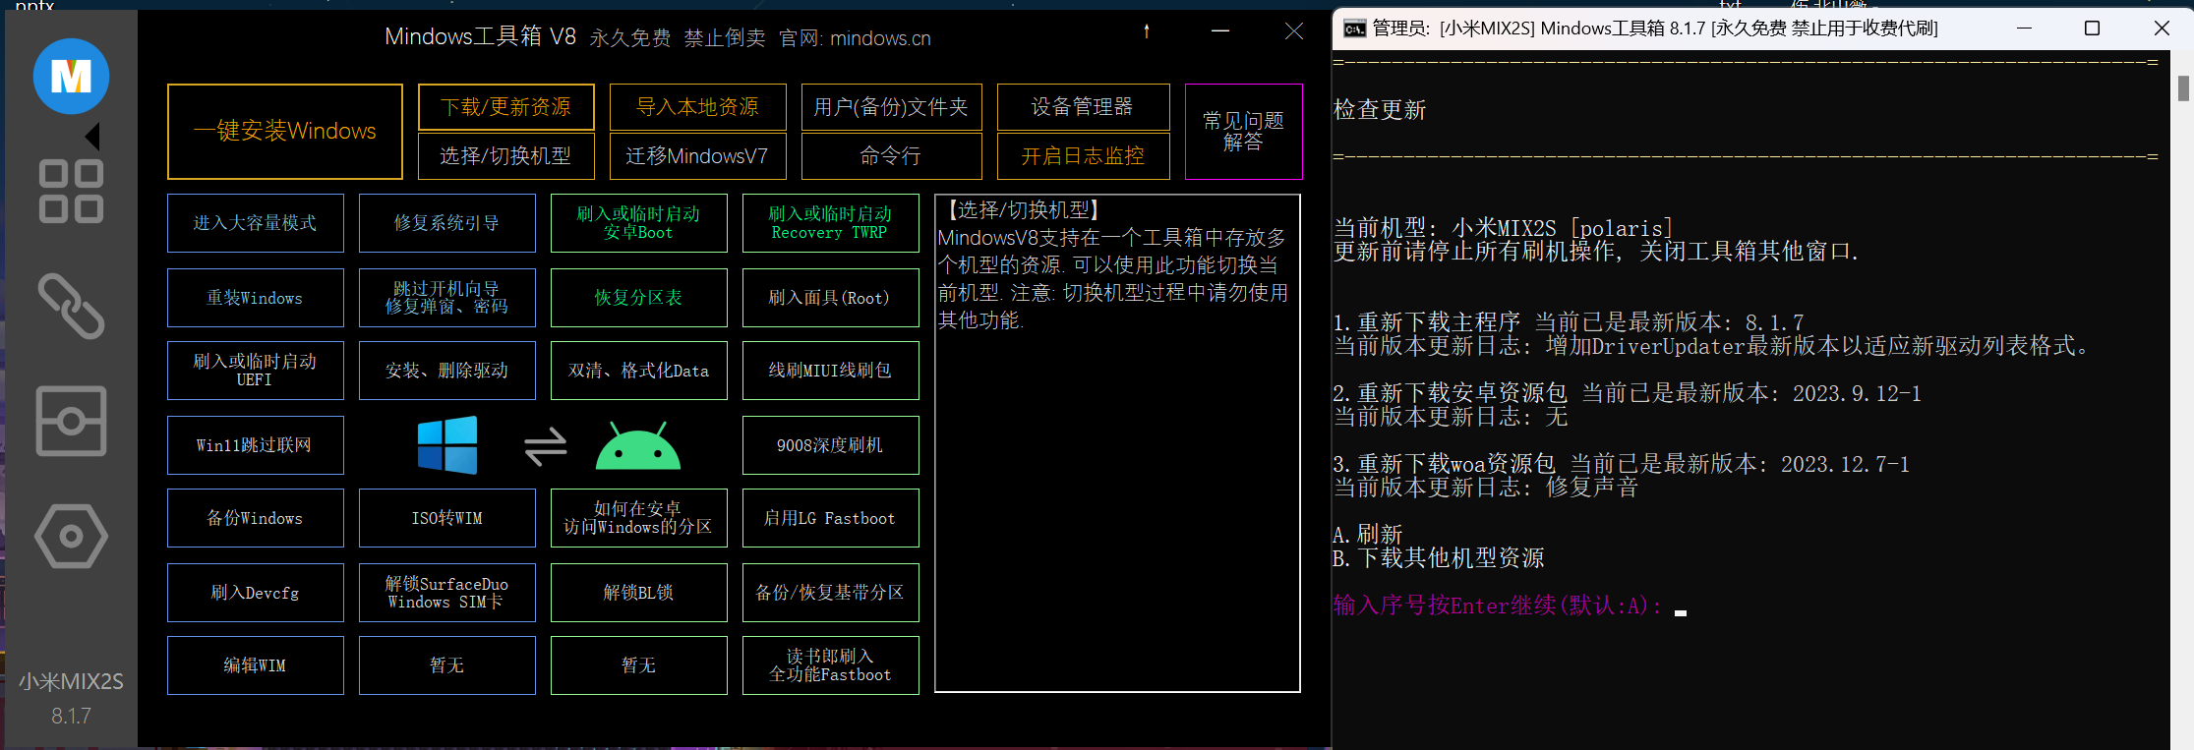Click the green Android robot icon
The image size is (2194, 750).
coord(638,445)
